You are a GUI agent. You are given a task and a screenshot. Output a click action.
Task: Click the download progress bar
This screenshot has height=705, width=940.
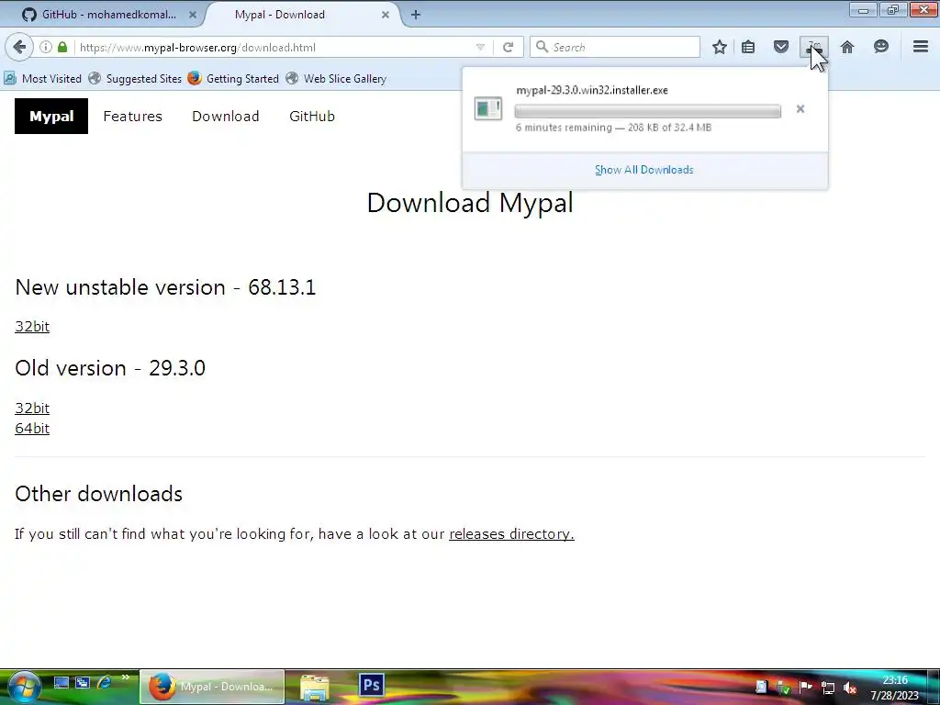click(x=647, y=111)
